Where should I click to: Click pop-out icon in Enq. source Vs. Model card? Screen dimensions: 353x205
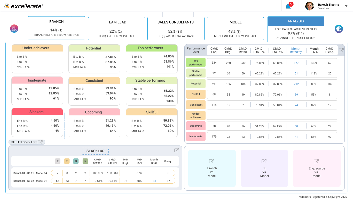click(x=316, y=161)
